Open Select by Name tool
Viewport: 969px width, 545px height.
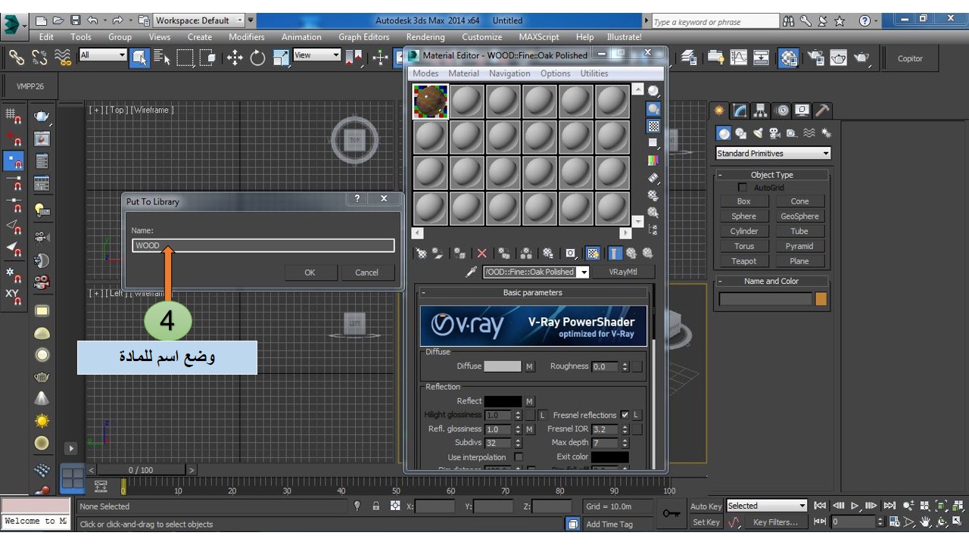162,57
